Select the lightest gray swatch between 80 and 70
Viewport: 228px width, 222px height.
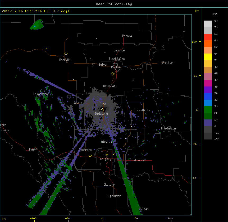(208, 24)
